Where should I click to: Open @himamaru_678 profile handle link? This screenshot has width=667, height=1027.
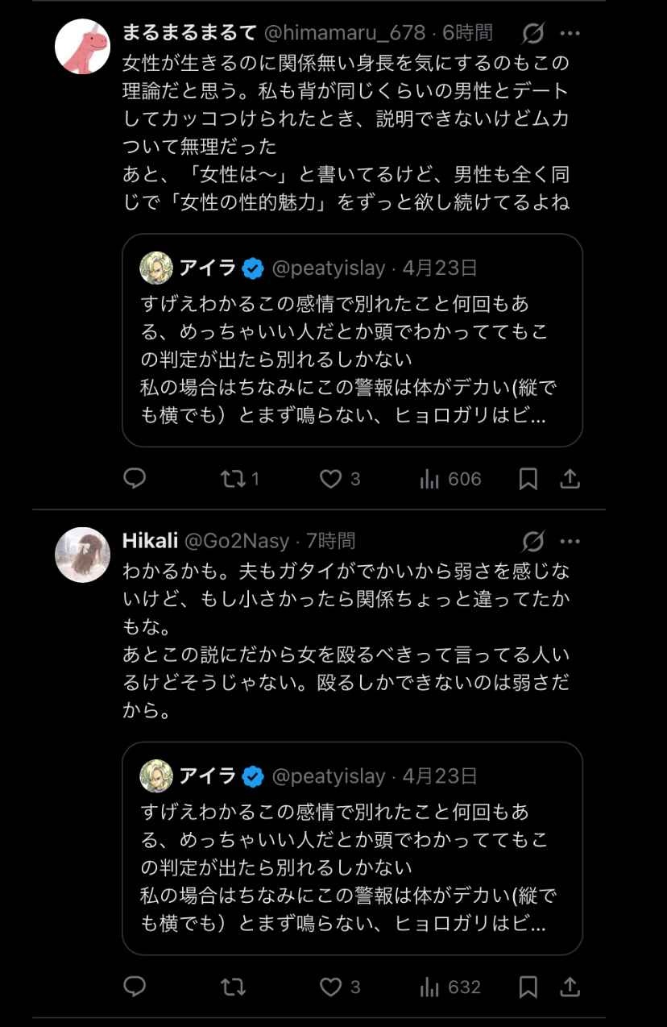(345, 33)
